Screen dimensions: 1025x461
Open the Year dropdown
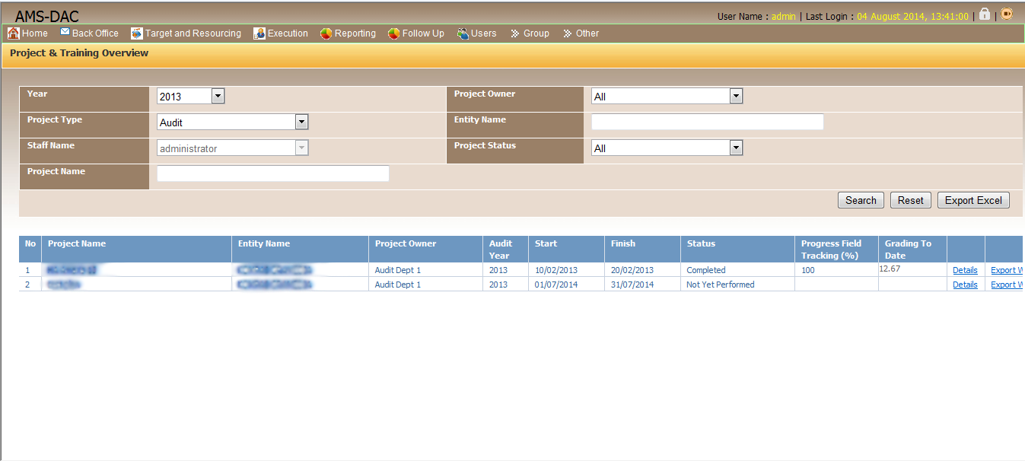click(218, 96)
